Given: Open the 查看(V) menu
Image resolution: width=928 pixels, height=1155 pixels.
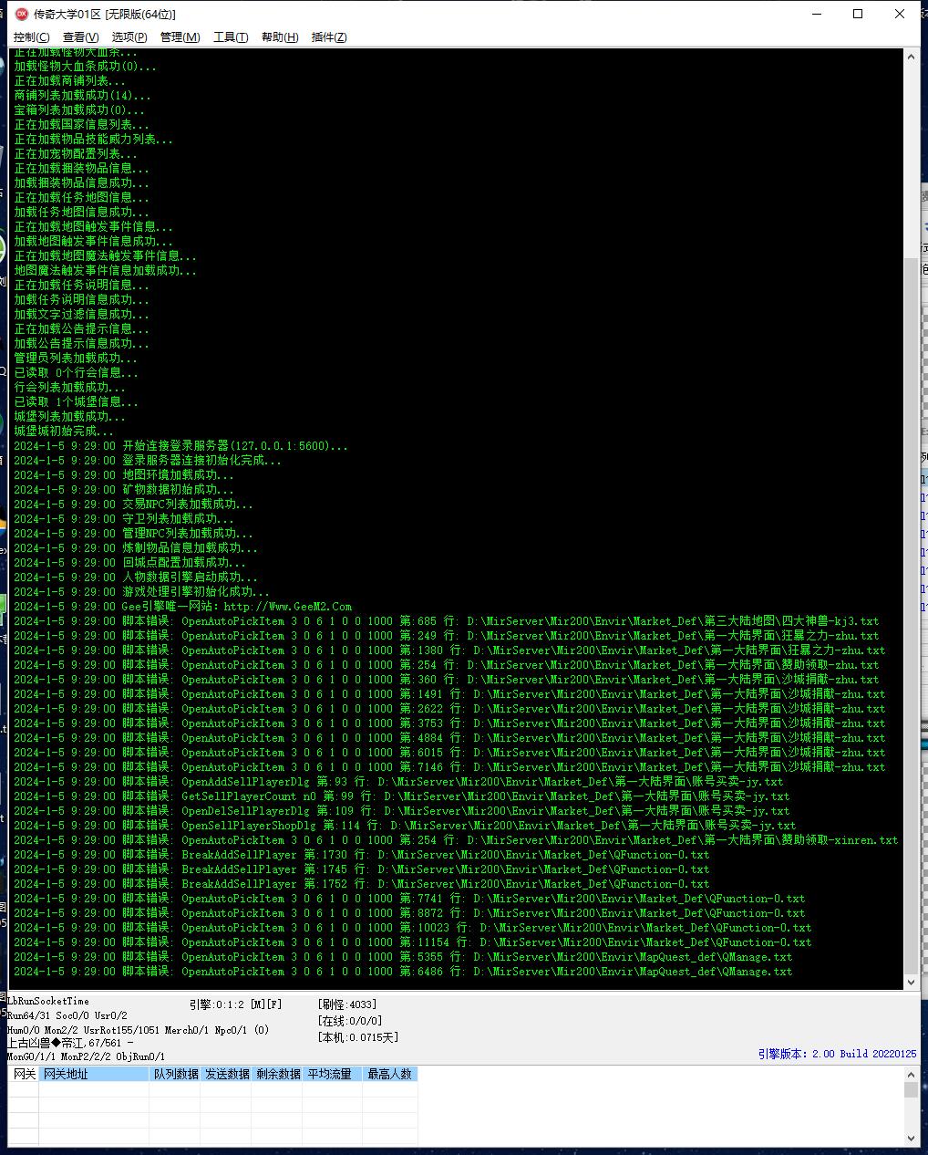Looking at the screenshot, I should 81,36.
